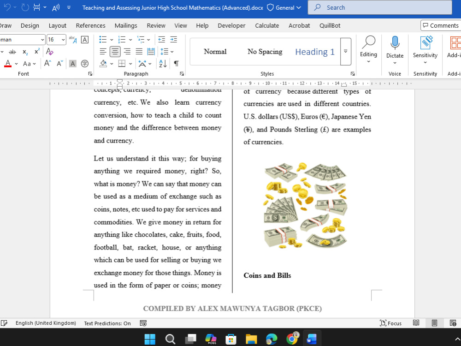Open the font size dropdown
The width and height of the screenshot is (461, 346).
[x=63, y=40]
